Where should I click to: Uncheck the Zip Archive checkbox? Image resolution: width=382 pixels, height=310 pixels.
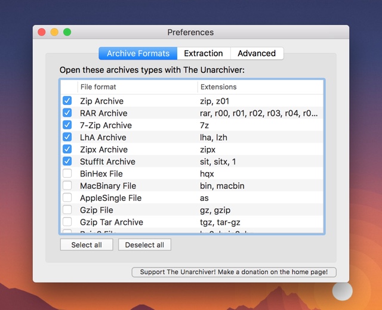67,101
